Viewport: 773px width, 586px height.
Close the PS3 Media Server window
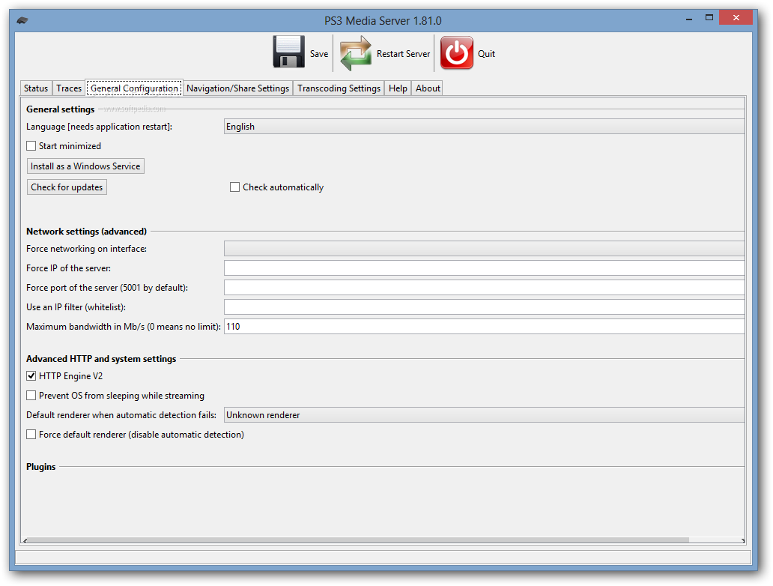(736, 18)
